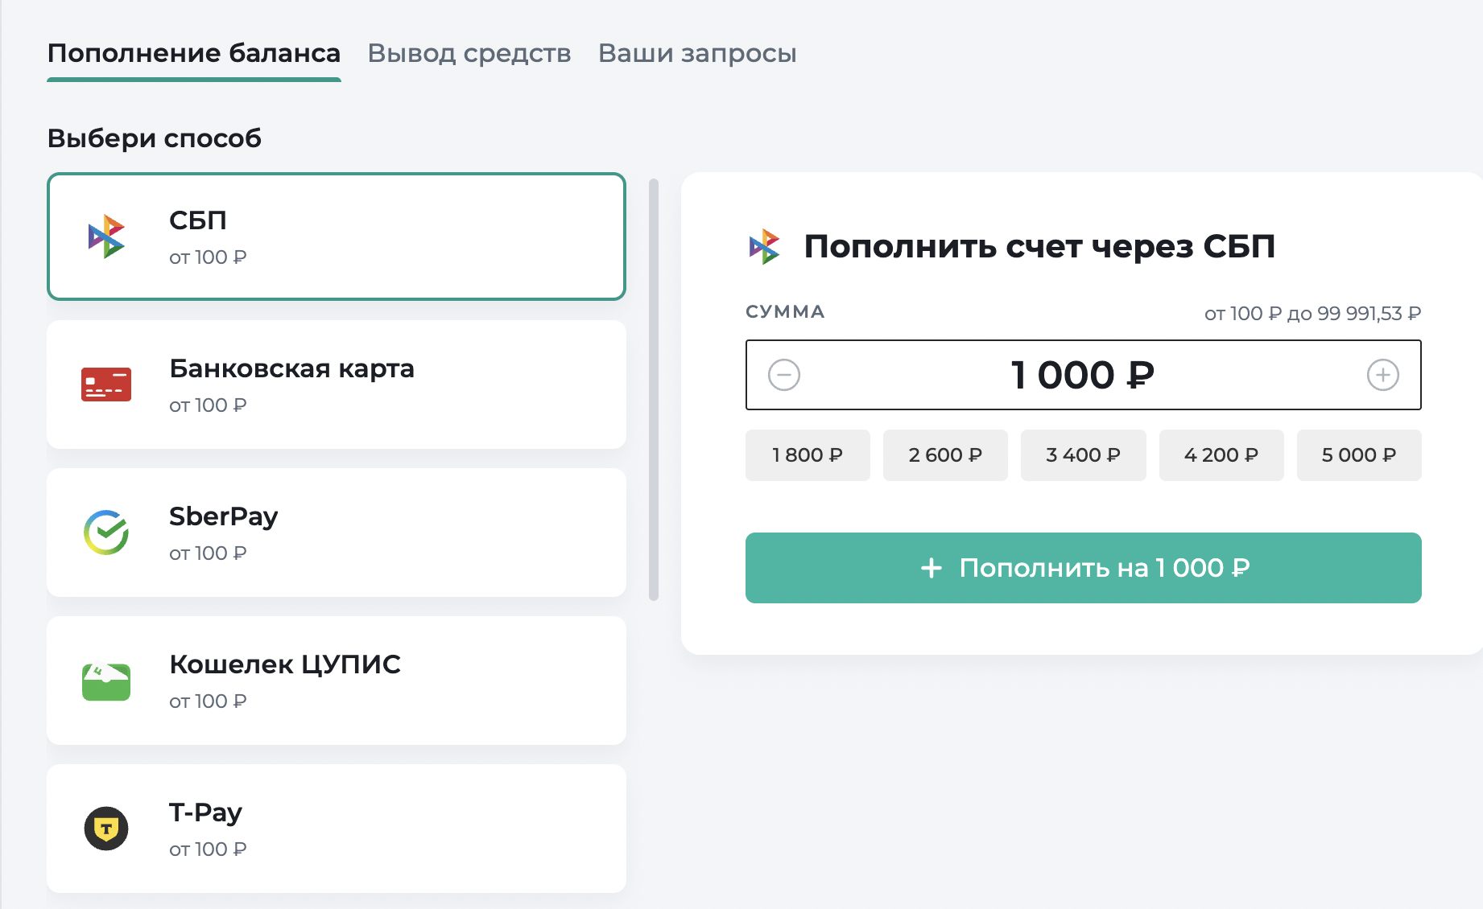This screenshot has height=909, width=1483.
Task: Click the SberPay checkmark logo
Action: click(106, 533)
